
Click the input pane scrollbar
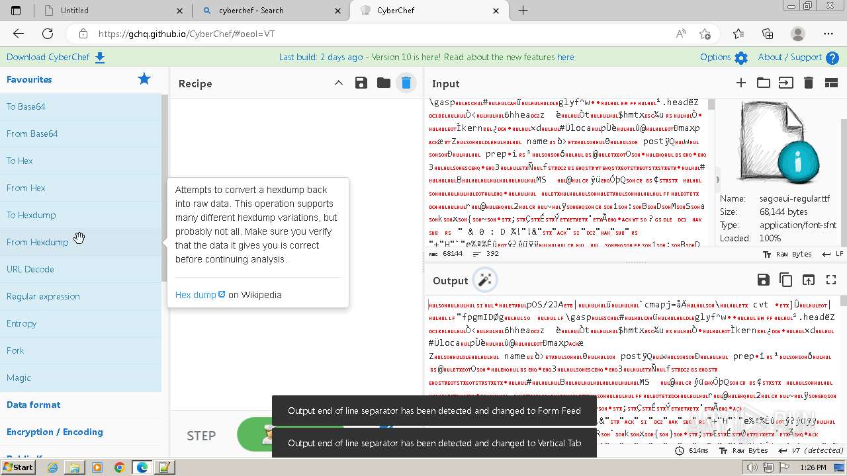[x=711, y=104]
